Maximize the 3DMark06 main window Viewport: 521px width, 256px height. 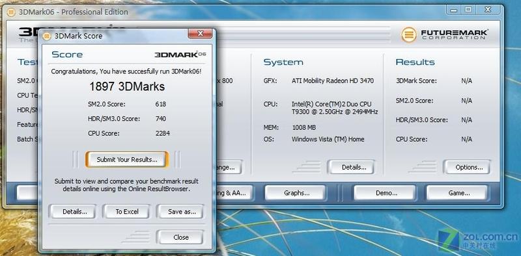(x=468, y=10)
